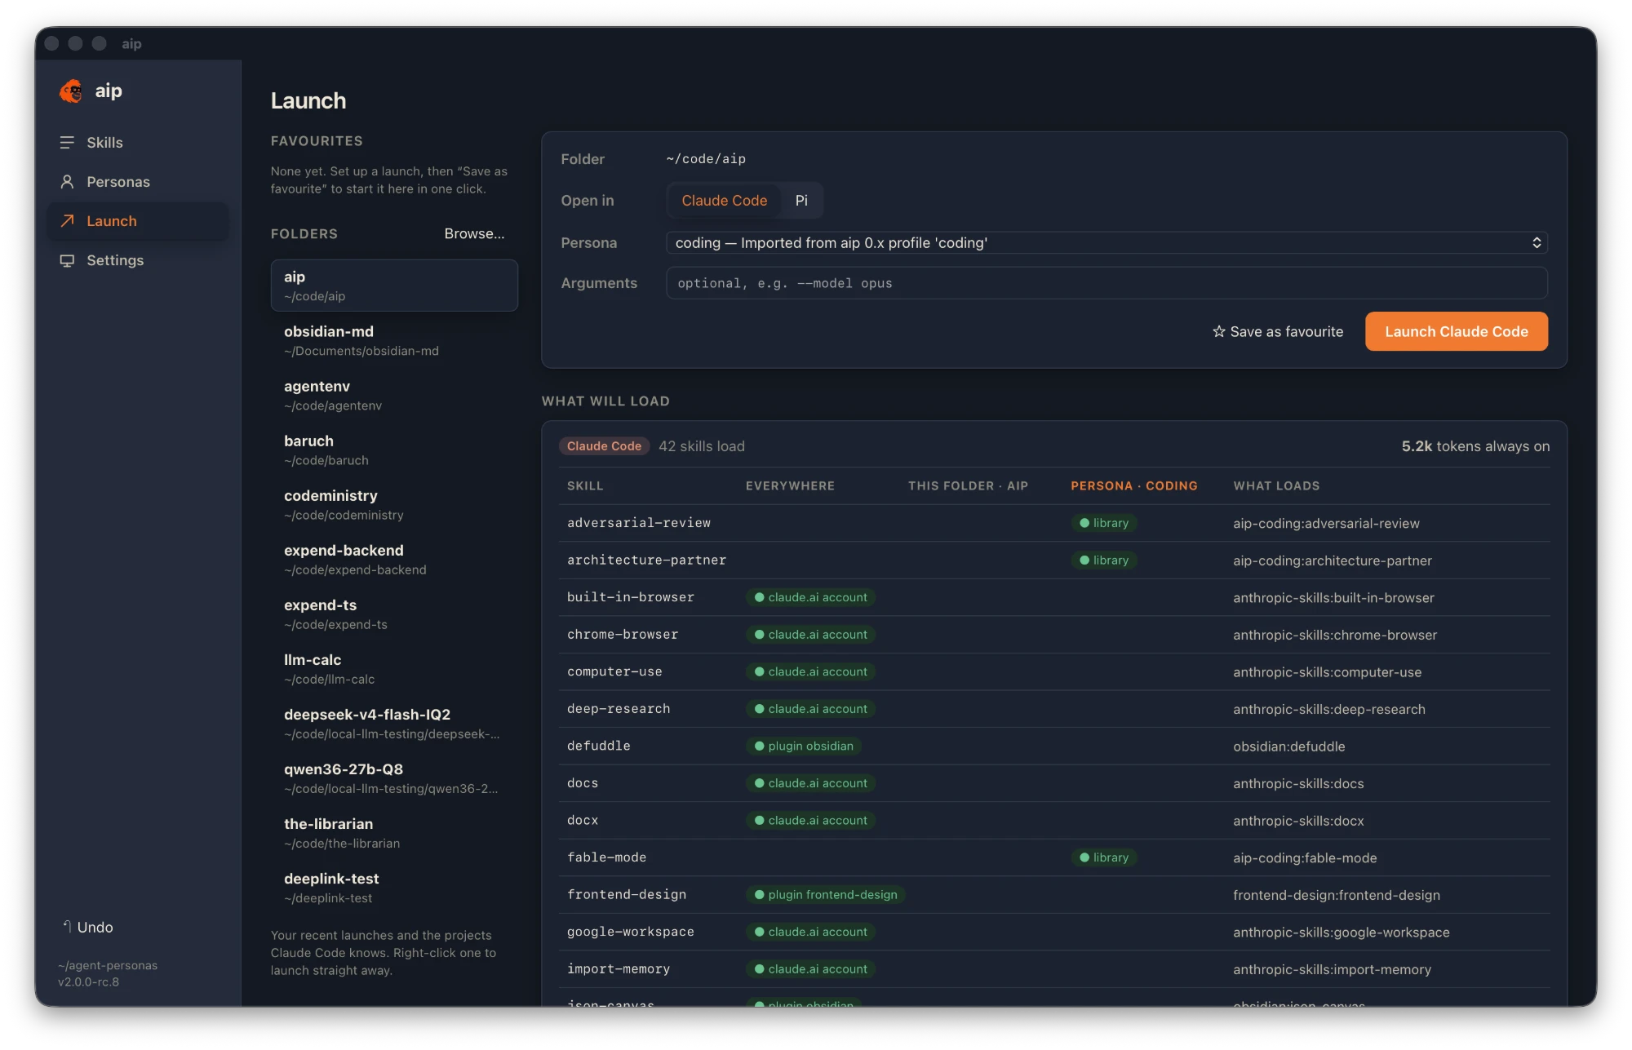Click the Arguments input field
This screenshot has height=1050, width=1632.
point(1106,283)
